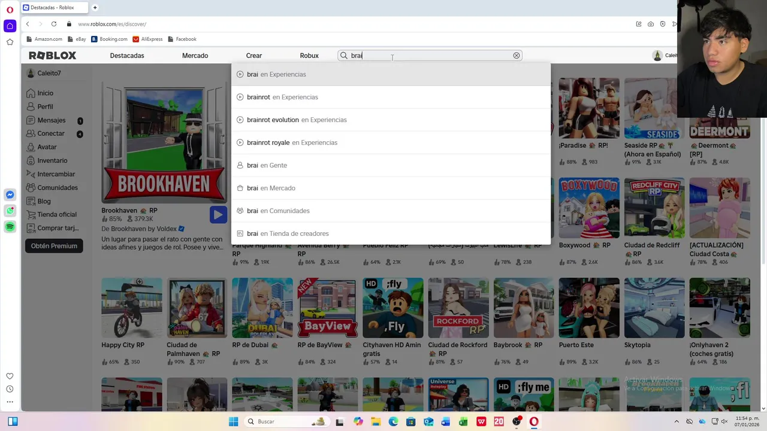This screenshot has height=431, width=767.
Task: Select 'brainrot royale' search suggestion
Action: [391, 142]
